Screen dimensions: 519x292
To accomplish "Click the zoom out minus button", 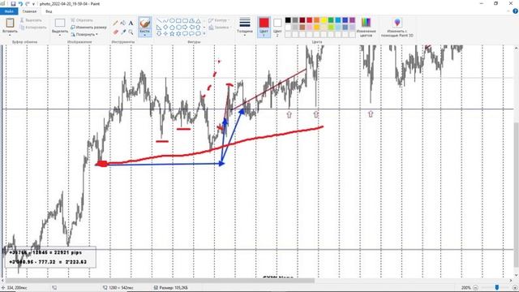I will coord(475,288).
